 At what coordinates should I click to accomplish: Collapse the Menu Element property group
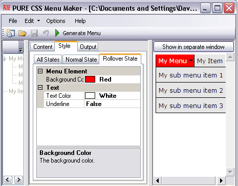pyautogui.click(x=40, y=71)
